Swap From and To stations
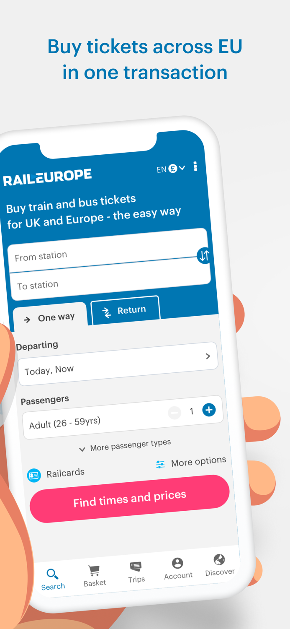The image size is (290, 629). pyautogui.click(x=203, y=256)
